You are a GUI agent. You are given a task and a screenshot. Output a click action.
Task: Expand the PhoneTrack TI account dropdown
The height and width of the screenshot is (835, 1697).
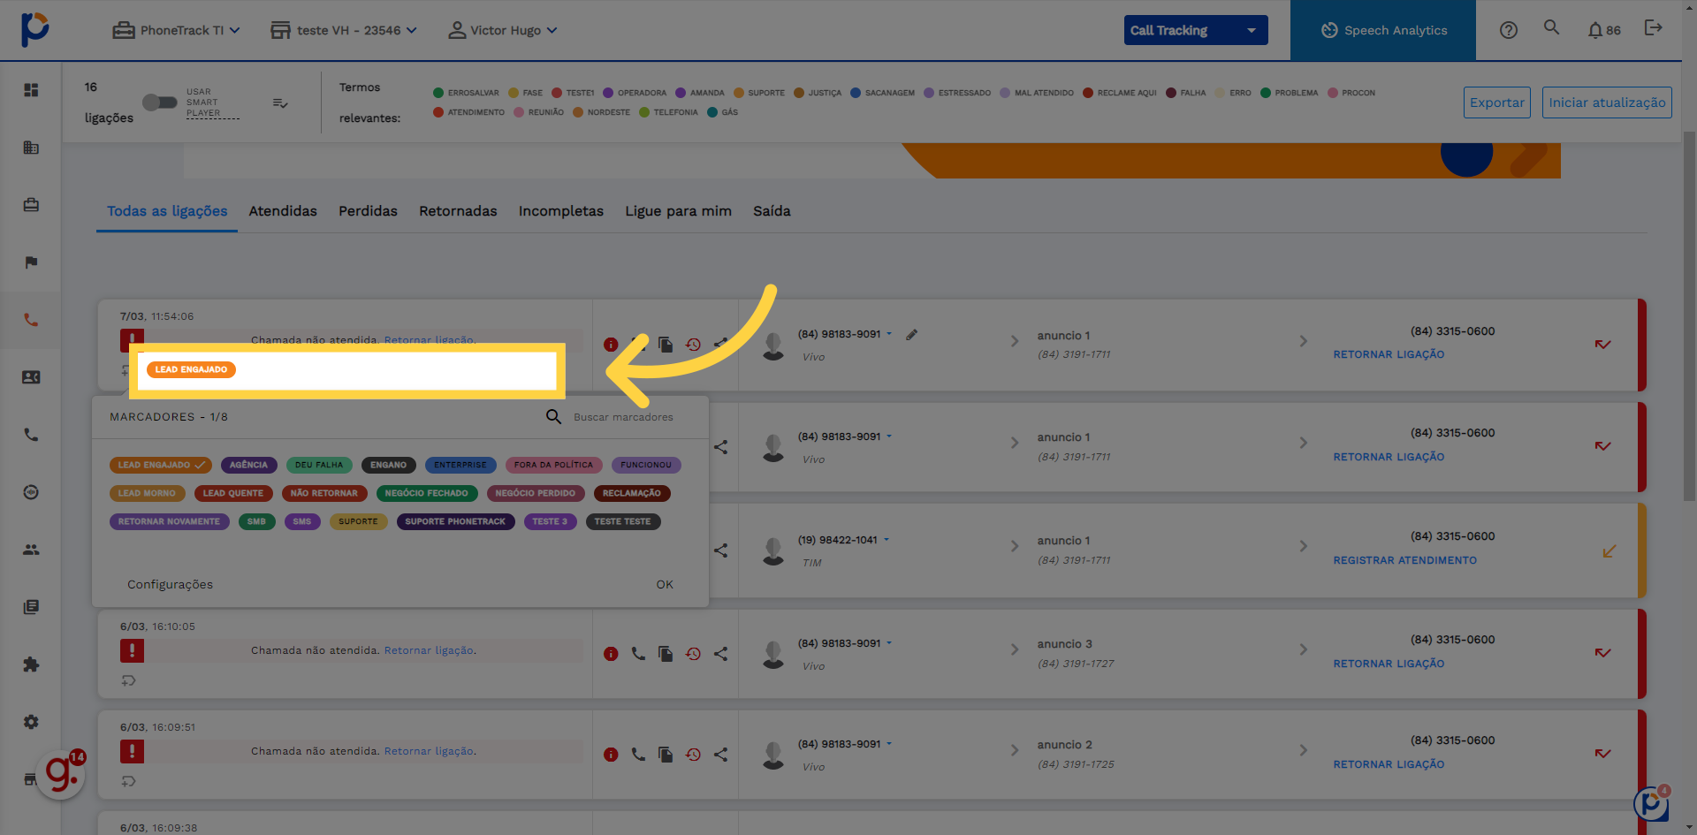point(177,30)
